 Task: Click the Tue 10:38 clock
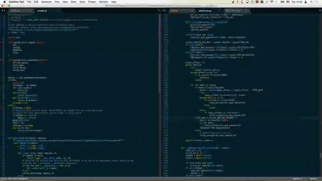pos(297,2)
